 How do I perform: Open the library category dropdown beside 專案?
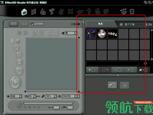[133, 24]
